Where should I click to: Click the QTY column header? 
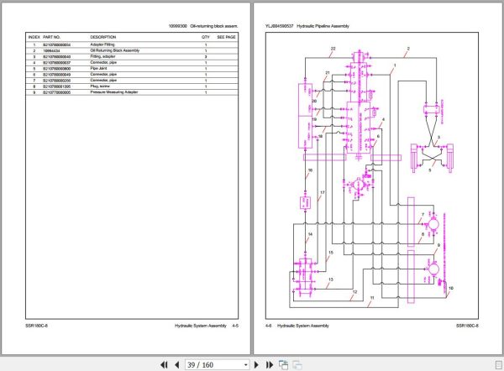tap(206, 37)
